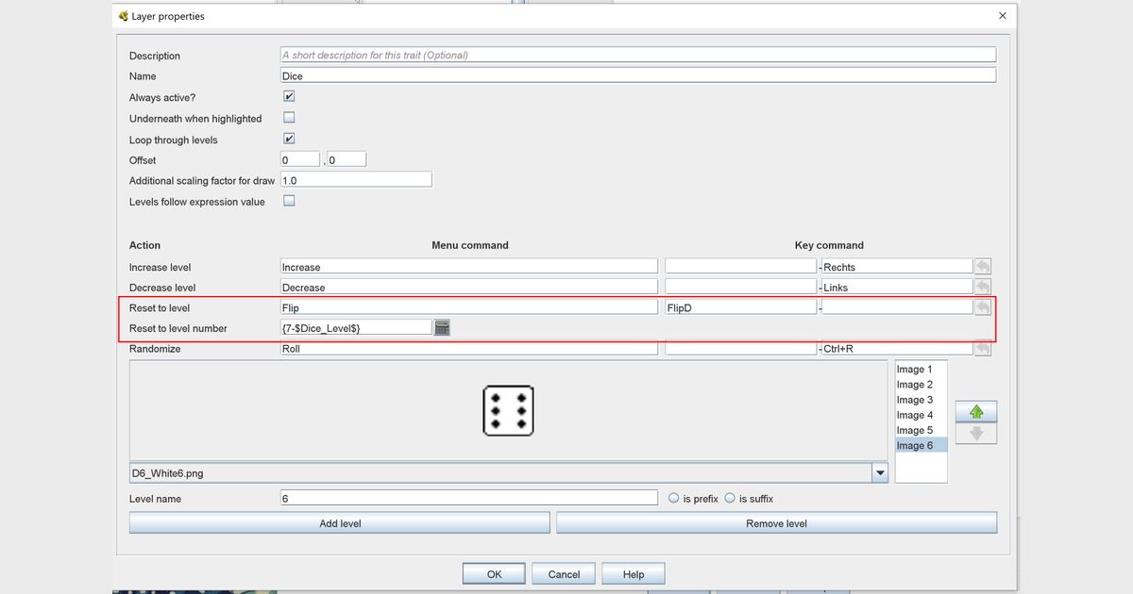
Task: Select Image 2 in level list
Action: pos(921,385)
